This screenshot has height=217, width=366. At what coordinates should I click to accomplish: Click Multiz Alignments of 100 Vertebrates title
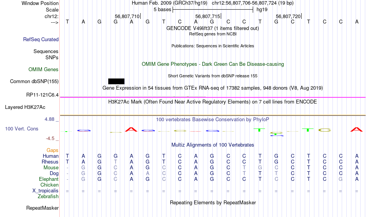click(x=213, y=145)
